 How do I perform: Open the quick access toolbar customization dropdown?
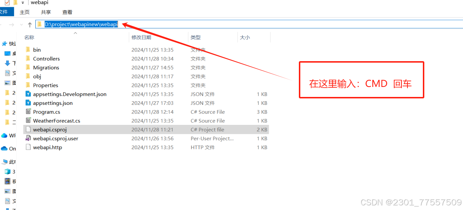(x=23, y=3)
